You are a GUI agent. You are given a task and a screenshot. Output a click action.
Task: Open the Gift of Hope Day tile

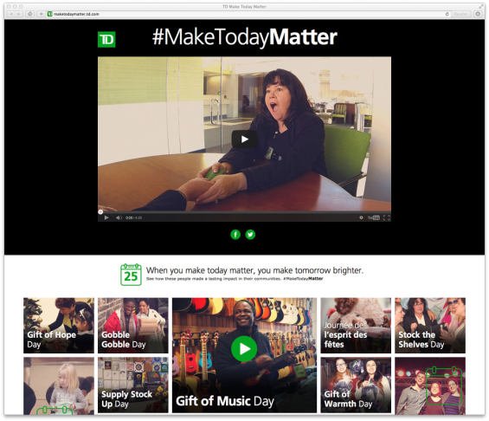click(59, 326)
